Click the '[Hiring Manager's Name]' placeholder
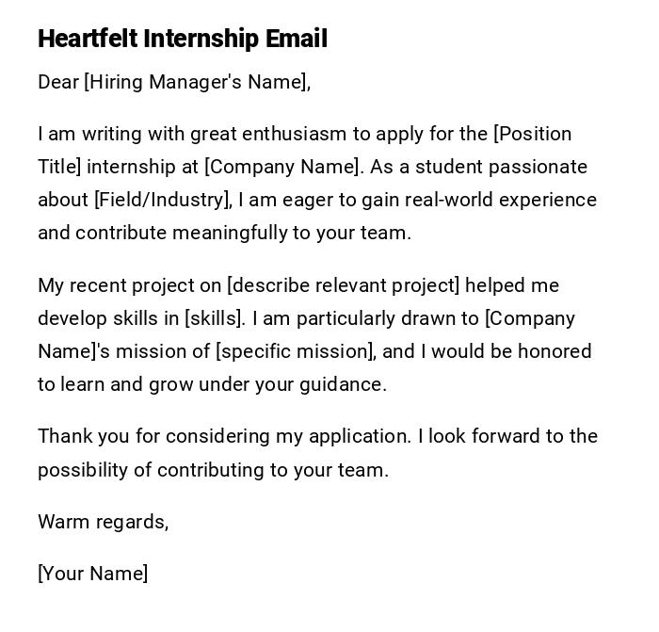 [196, 82]
